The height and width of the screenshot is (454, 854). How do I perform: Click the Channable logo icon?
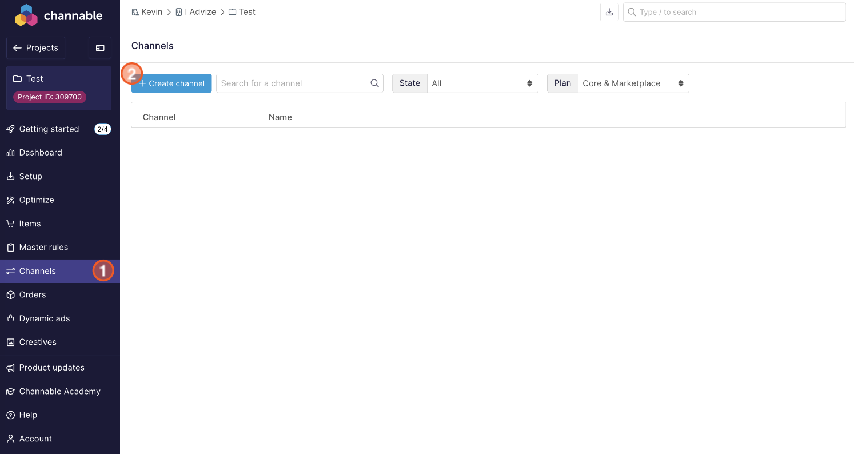click(26, 15)
